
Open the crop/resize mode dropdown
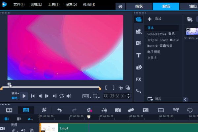coord(96,96)
